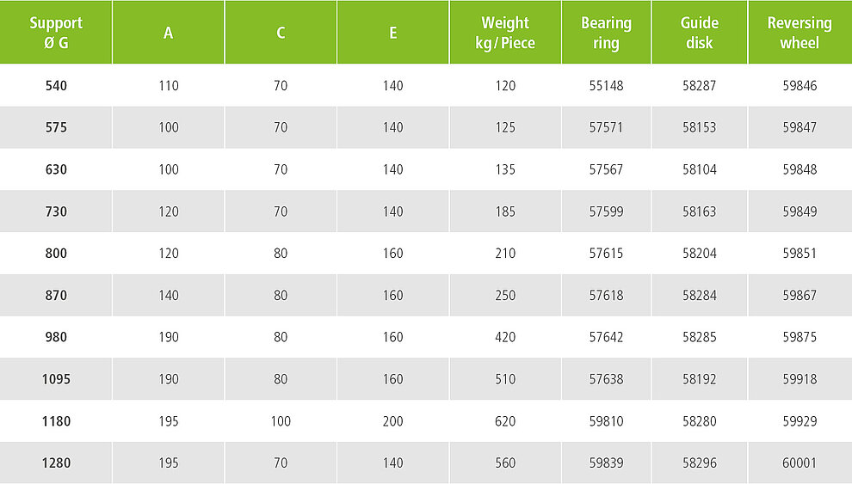Click the Support Ø G column header
852x484 pixels.
[x=56, y=33]
